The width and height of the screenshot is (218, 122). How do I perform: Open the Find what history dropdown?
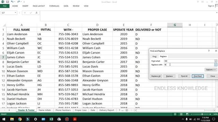click(216, 61)
